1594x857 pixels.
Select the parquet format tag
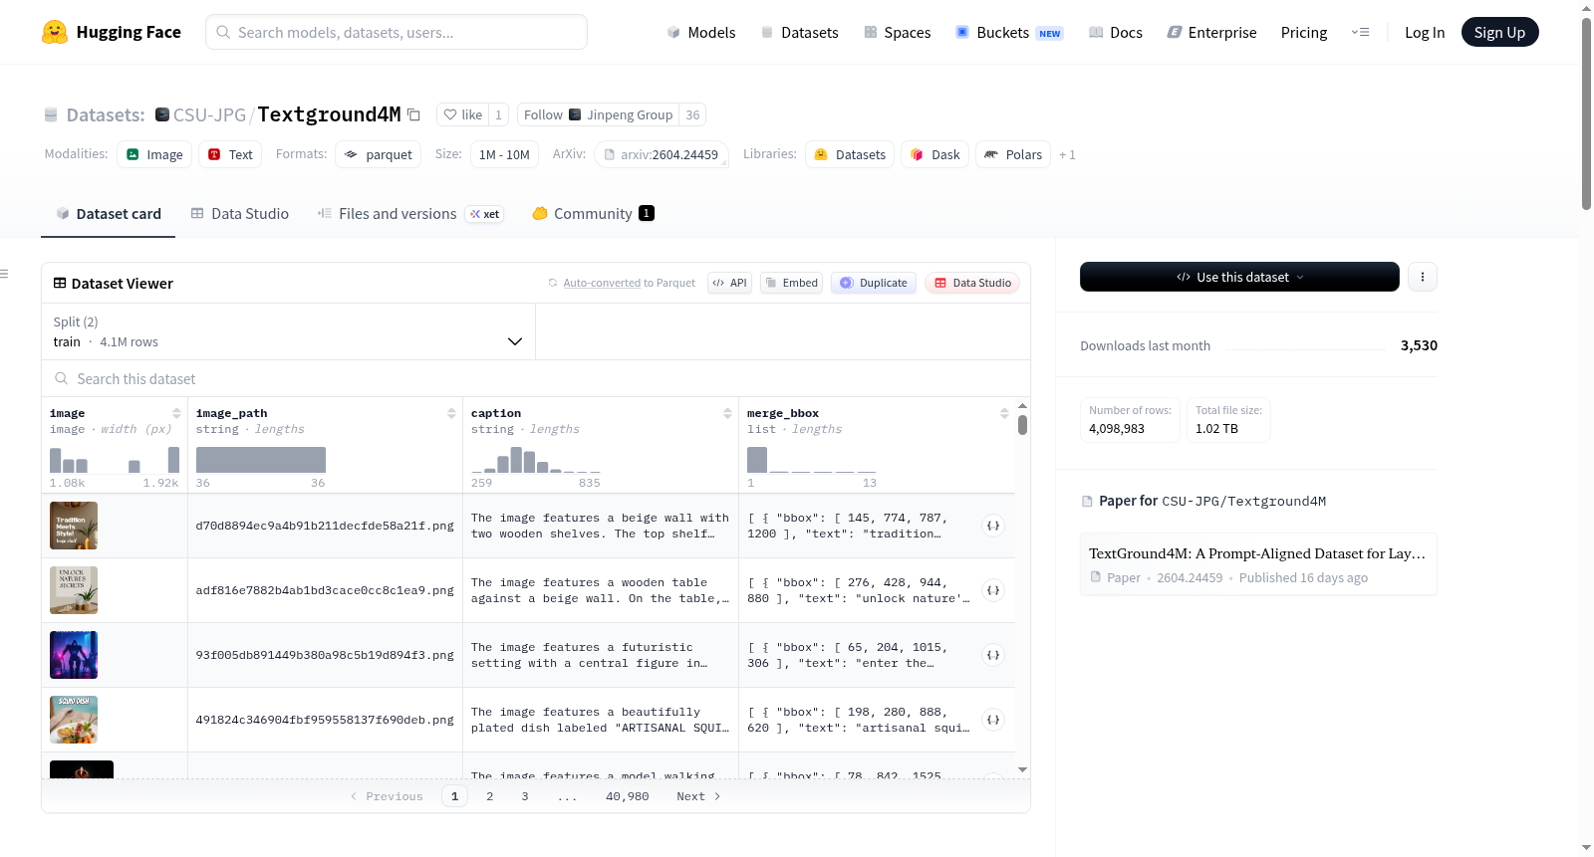click(x=378, y=154)
